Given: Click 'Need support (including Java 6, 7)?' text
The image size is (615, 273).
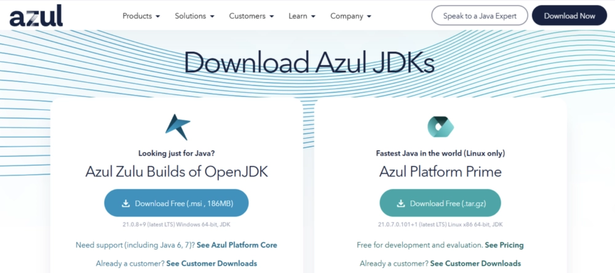Looking at the screenshot, I should point(135,245).
